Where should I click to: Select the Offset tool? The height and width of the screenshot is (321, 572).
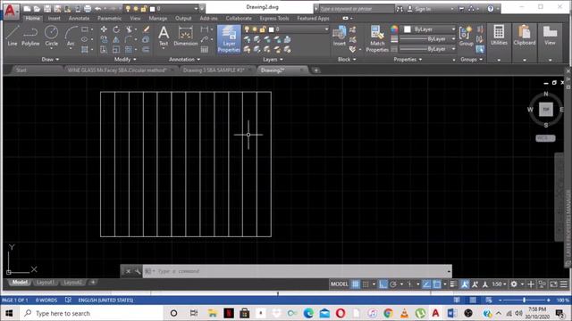tap(146, 50)
